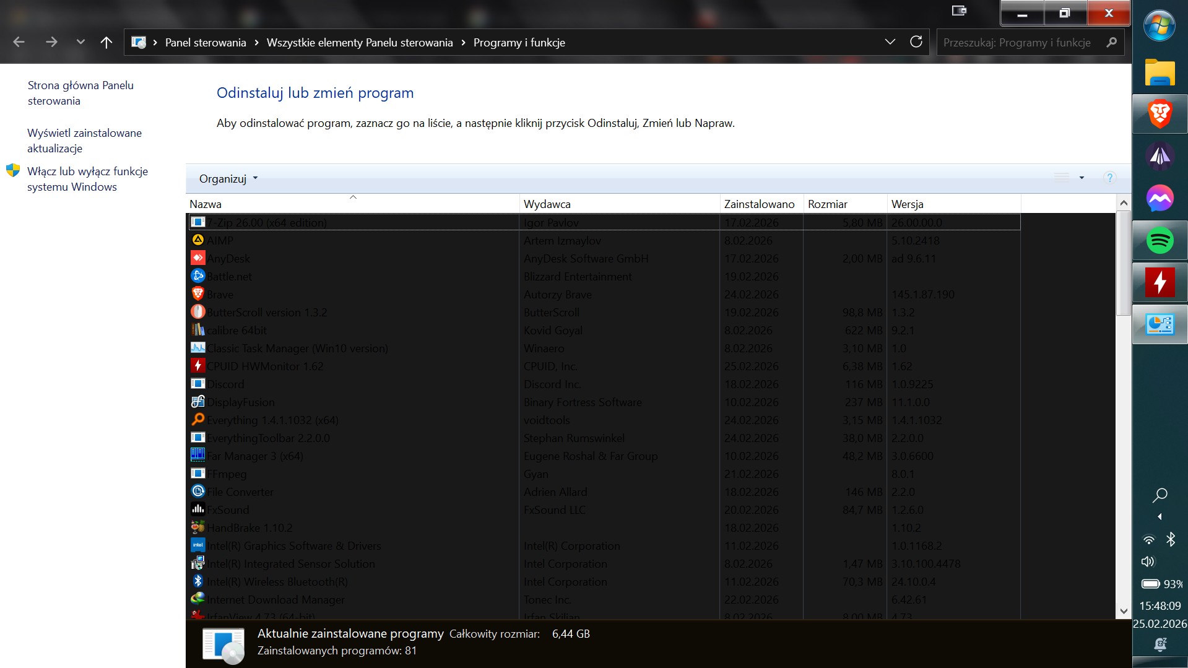
Task: Open the view options dropdown arrow
Action: tap(1082, 178)
